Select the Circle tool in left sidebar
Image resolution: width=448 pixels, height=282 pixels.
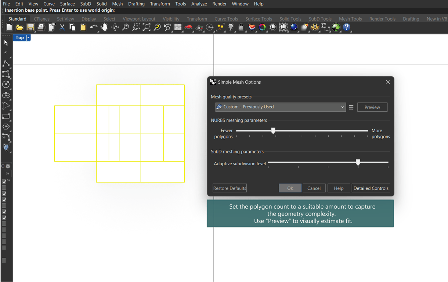(6, 84)
